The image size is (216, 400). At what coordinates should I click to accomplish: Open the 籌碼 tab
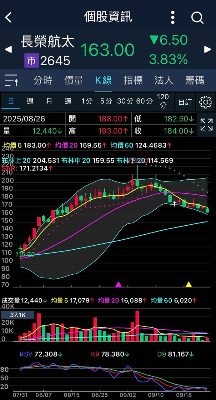(195, 80)
